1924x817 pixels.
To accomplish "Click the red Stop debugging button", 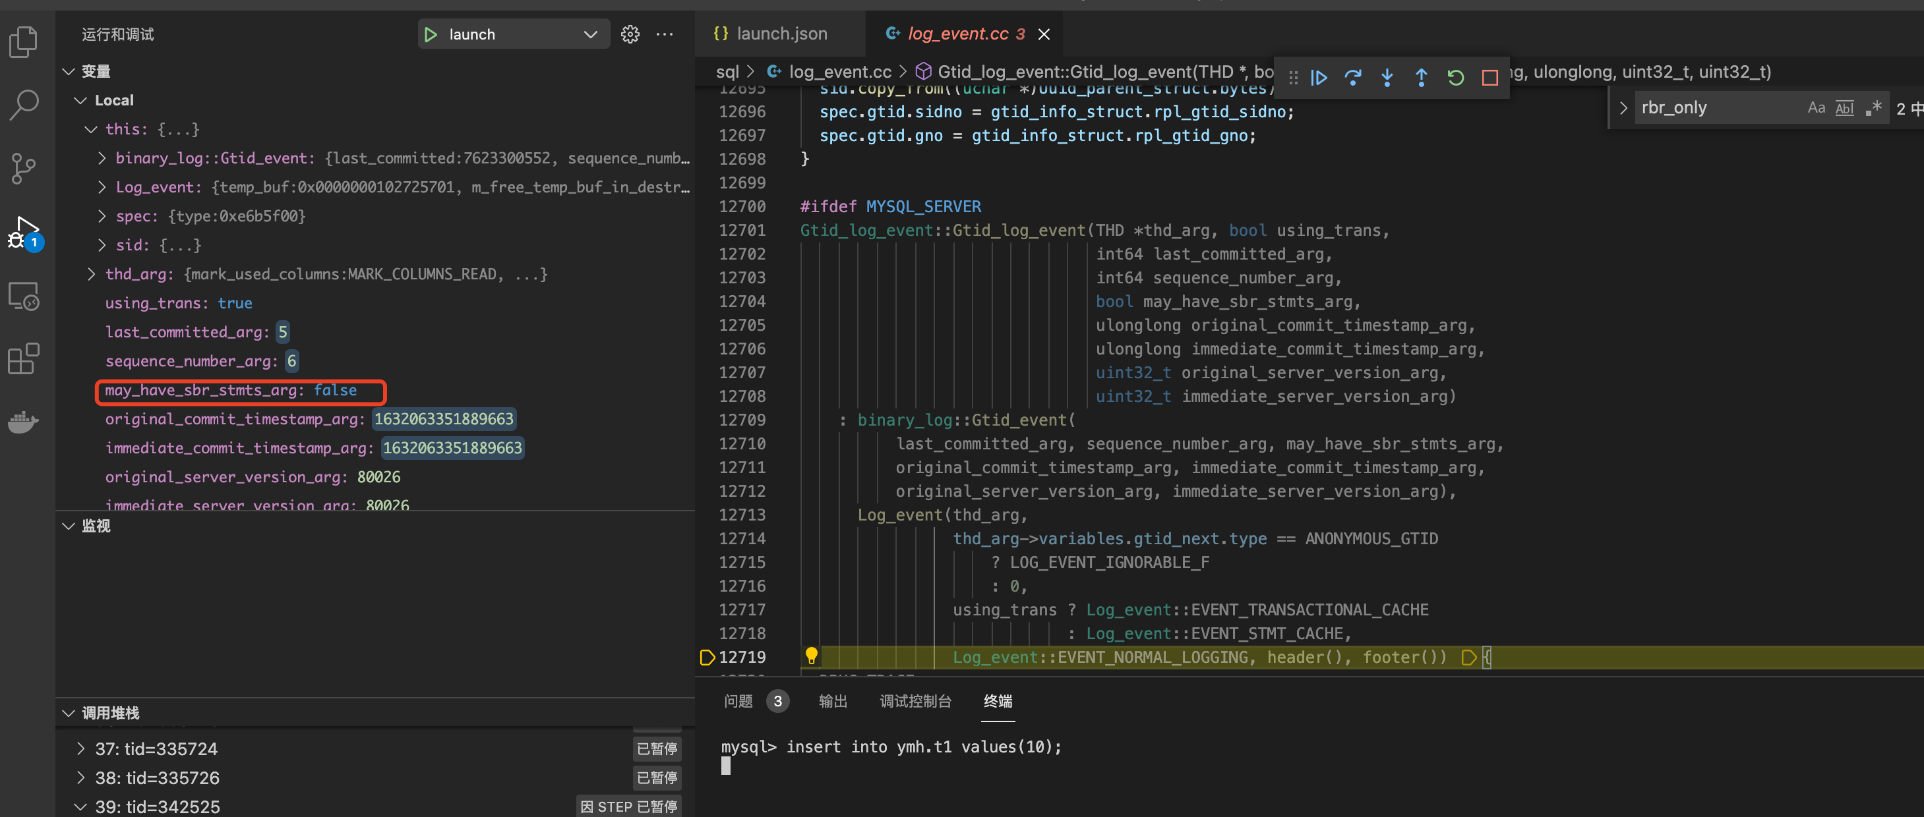I will [x=1489, y=78].
